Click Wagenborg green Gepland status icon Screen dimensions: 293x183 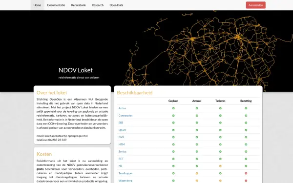(173, 181)
